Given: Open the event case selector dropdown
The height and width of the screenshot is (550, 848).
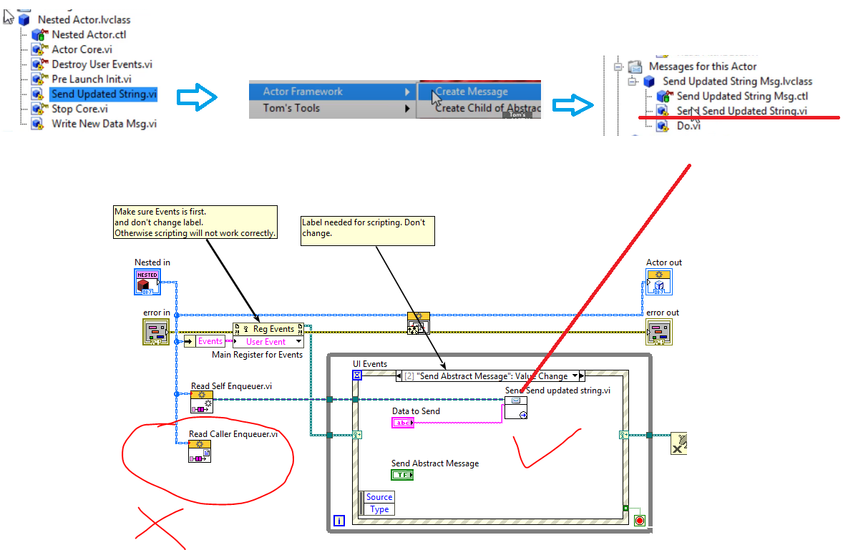Looking at the screenshot, I should [x=575, y=376].
